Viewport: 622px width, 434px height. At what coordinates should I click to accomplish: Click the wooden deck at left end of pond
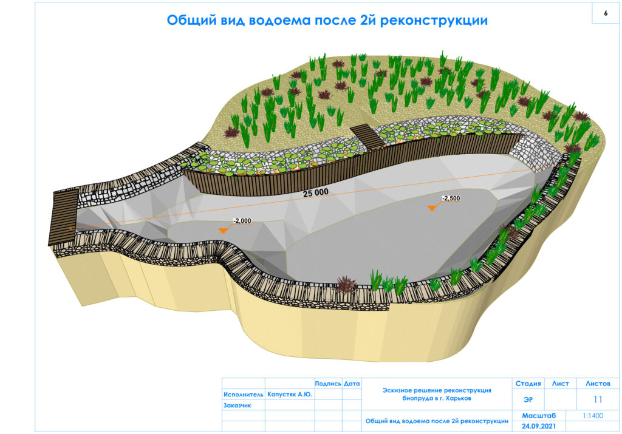[63, 217]
